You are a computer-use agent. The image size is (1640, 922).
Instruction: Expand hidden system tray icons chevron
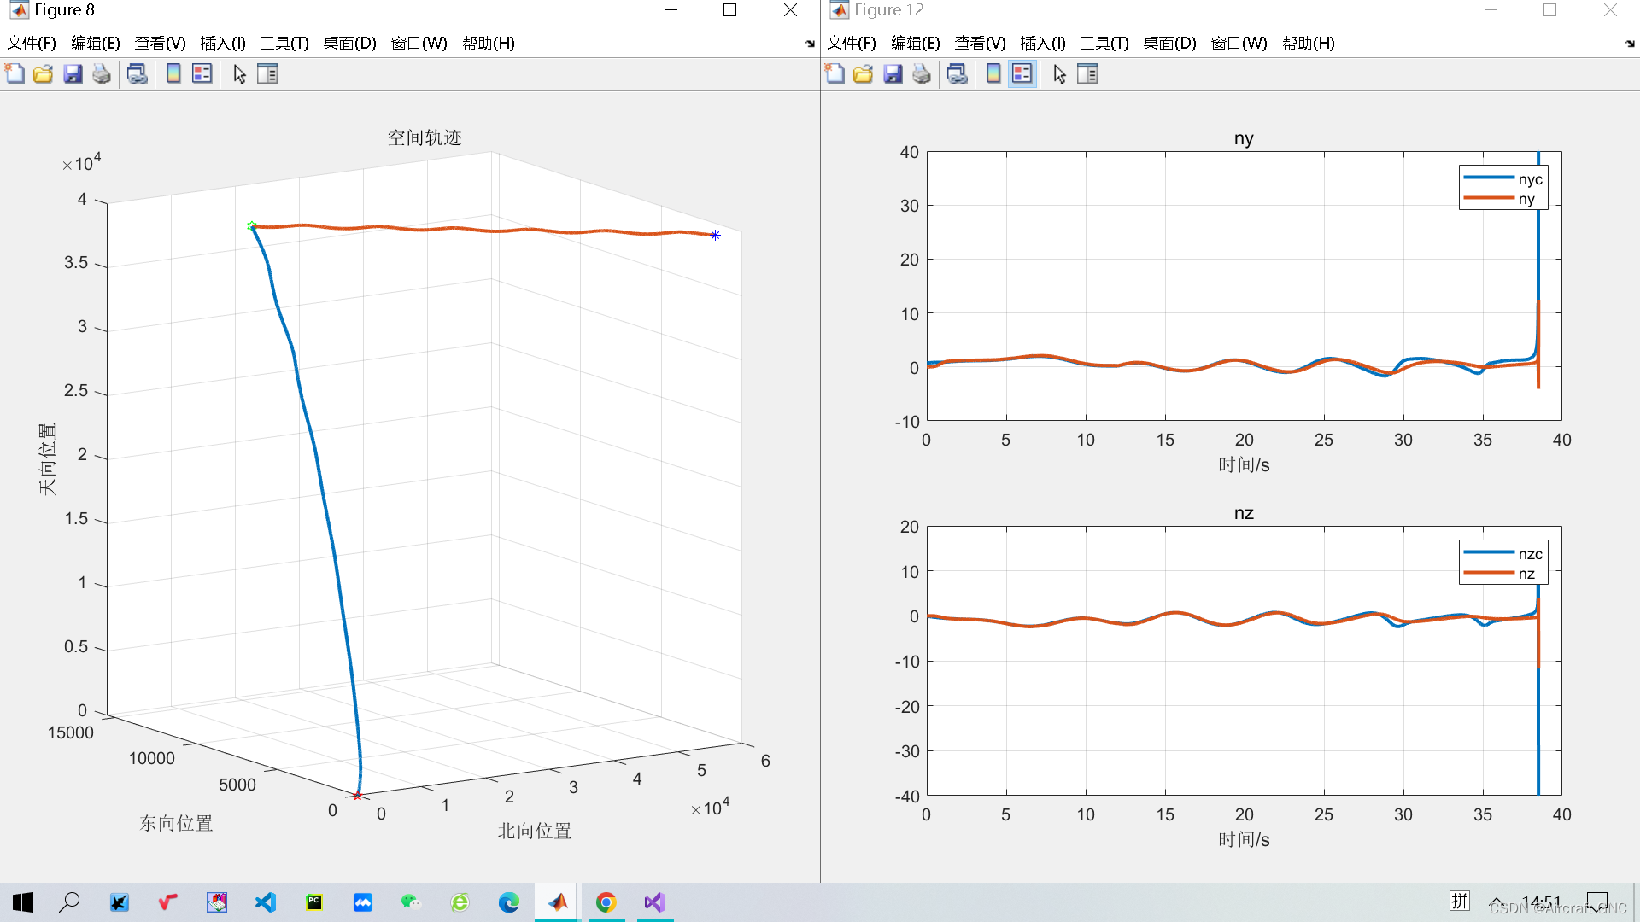1496,902
